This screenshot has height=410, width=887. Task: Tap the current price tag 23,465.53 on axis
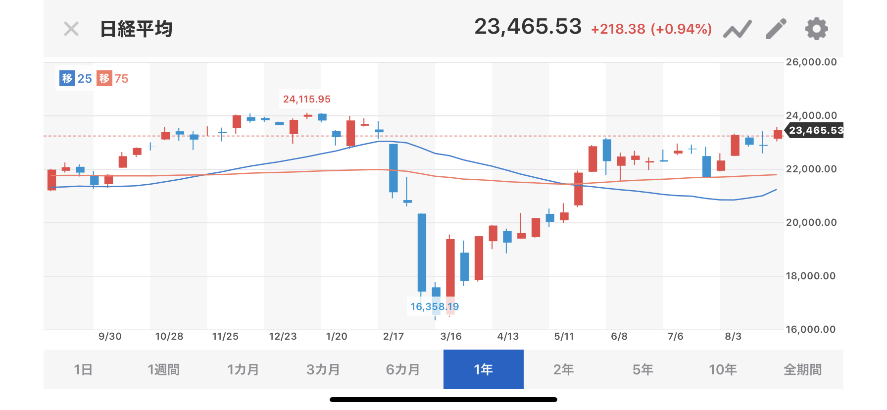click(x=815, y=130)
